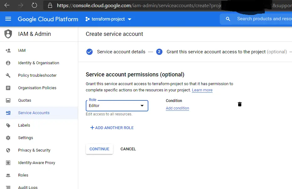Click the CONTINUE button

tap(99, 149)
